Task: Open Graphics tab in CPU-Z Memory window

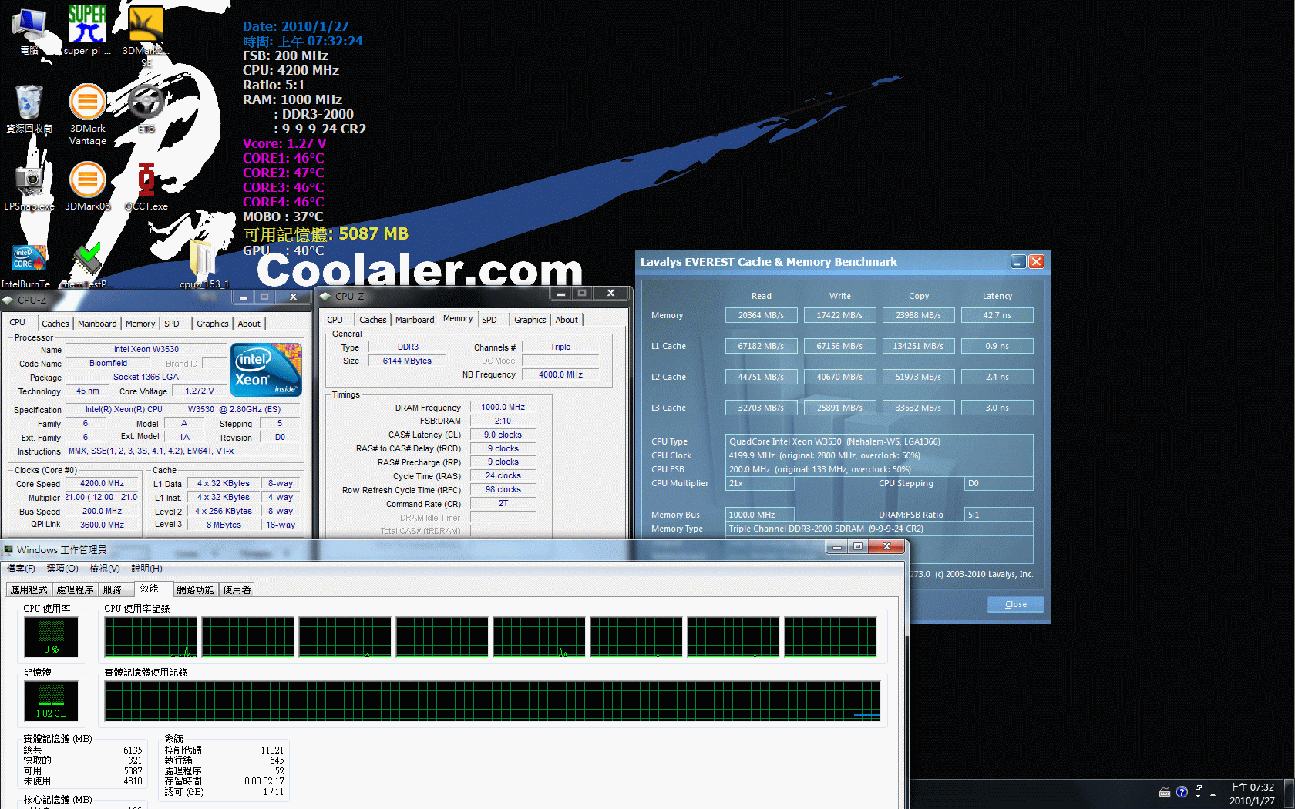Action: [x=530, y=320]
